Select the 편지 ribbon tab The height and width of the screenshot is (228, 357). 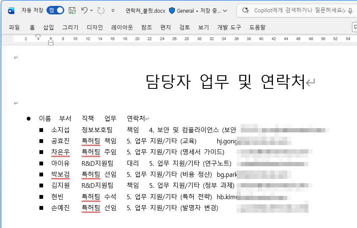click(x=166, y=27)
